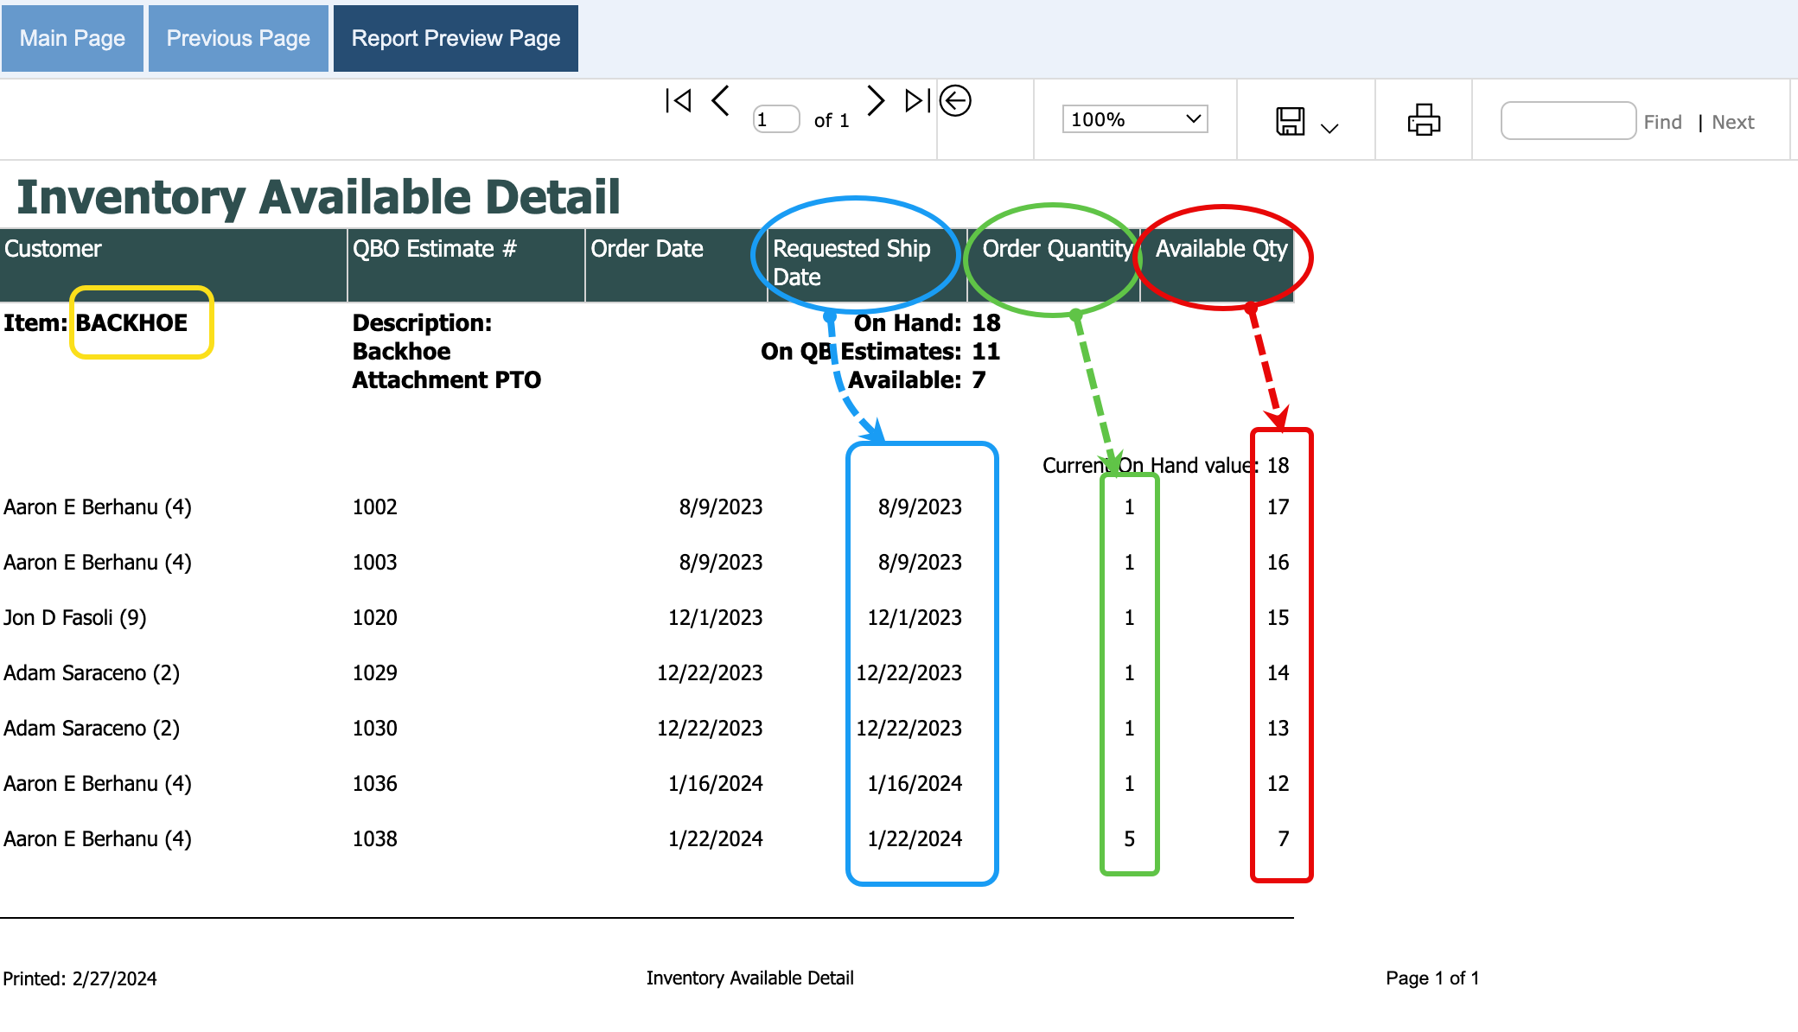Click the Order Quantity column header
Image resolution: width=1798 pixels, height=1032 pixels.
(1056, 249)
